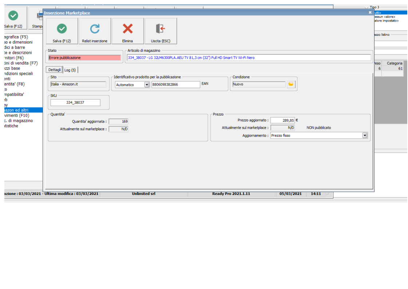
Task: Click the EAN code field 8806098382866
Action: coord(176,85)
